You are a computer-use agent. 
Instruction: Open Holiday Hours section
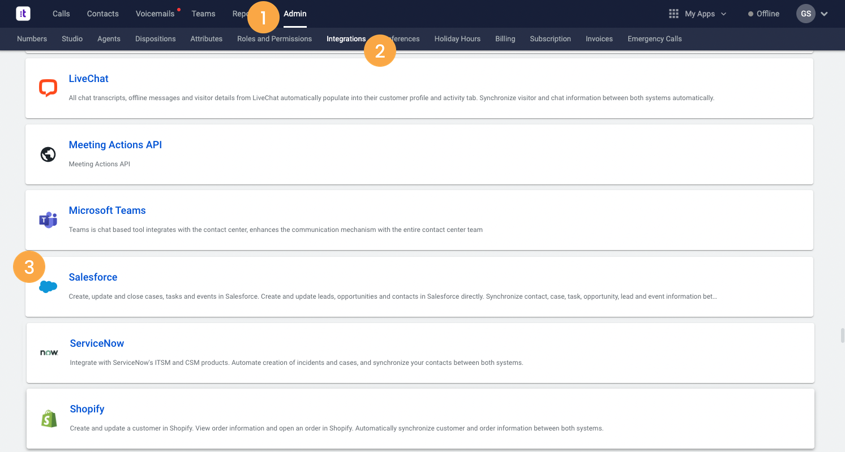coord(457,38)
